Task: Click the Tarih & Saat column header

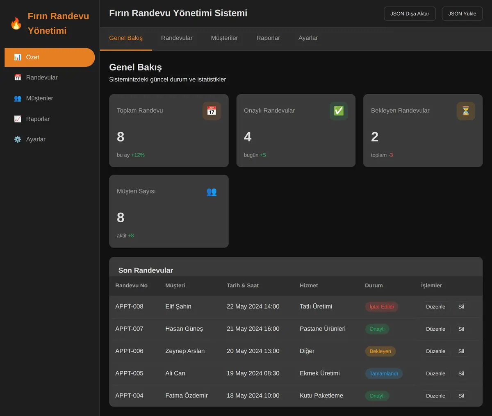Action: click(x=243, y=286)
